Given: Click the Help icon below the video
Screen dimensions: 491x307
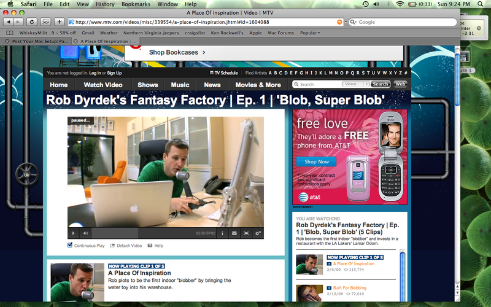Looking at the screenshot, I should coord(150,246).
